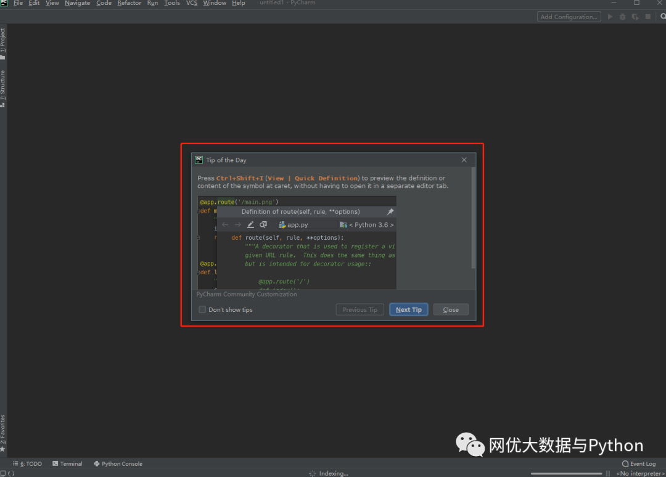Close the Tip of the Day dialog
This screenshot has height=477, width=666.
[x=464, y=160]
